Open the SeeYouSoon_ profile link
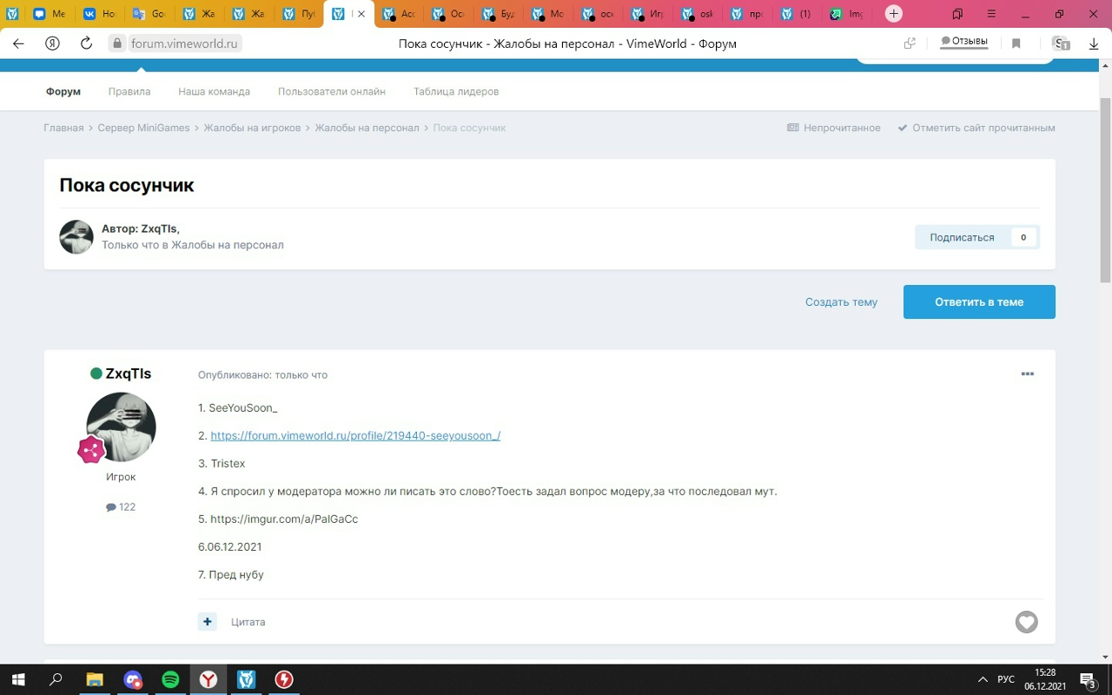This screenshot has width=1112, height=695. tap(355, 436)
